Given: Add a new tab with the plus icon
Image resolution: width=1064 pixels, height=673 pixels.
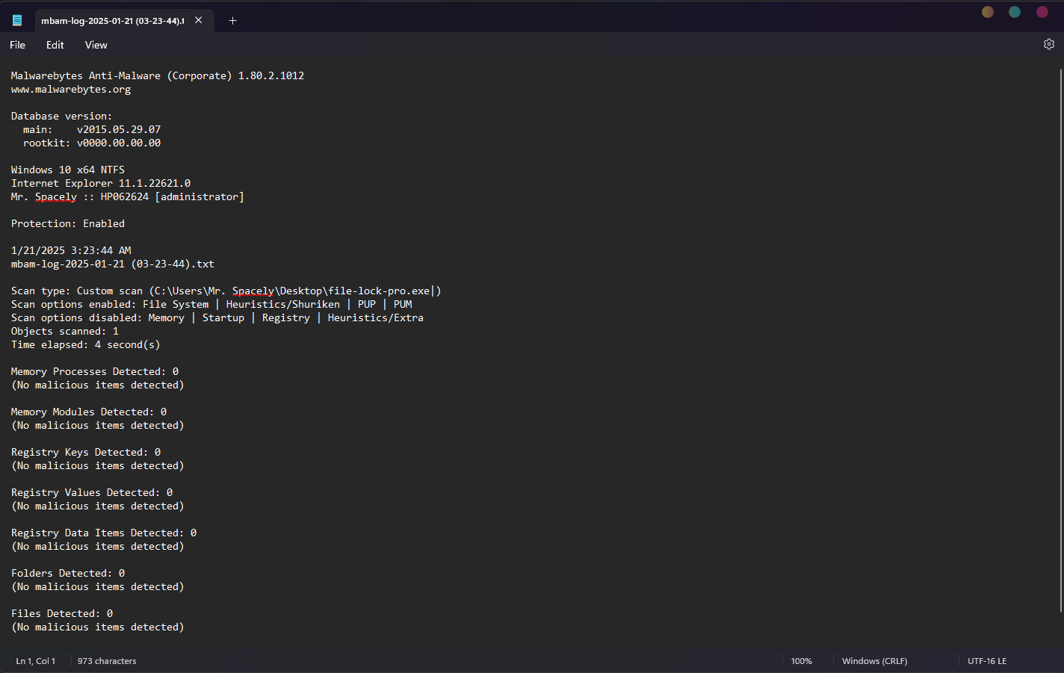Looking at the screenshot, I should (x=232, y=21).
